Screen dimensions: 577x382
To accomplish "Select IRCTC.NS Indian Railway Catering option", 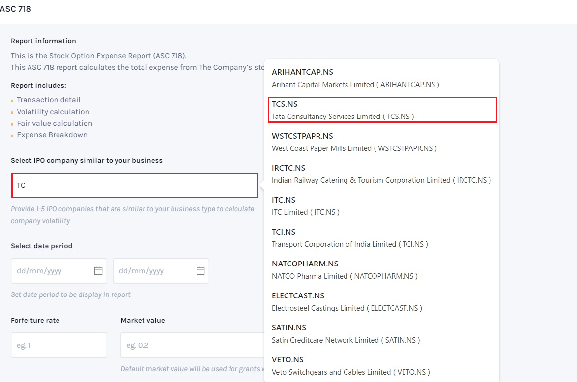I will tap(381, 174).
